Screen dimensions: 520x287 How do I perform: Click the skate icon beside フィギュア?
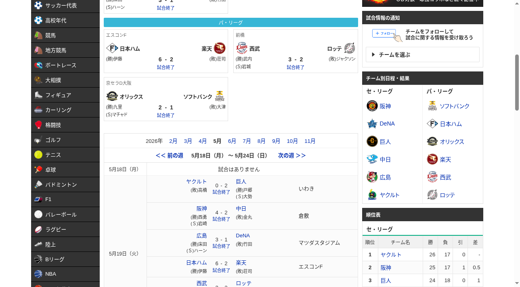tap(38, 95)
